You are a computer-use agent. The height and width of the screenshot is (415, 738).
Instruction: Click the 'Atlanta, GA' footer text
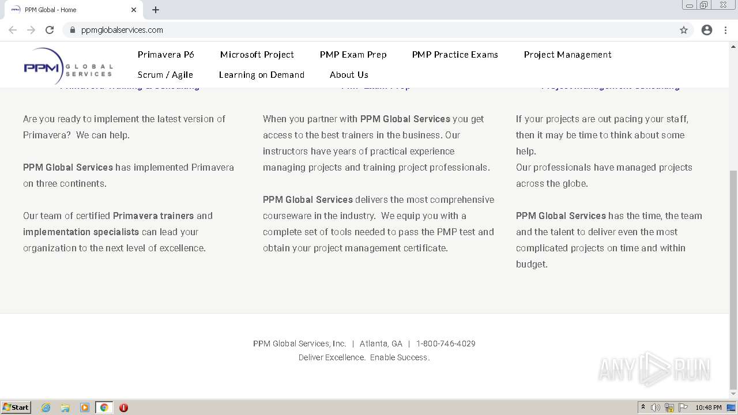point(381,344)
